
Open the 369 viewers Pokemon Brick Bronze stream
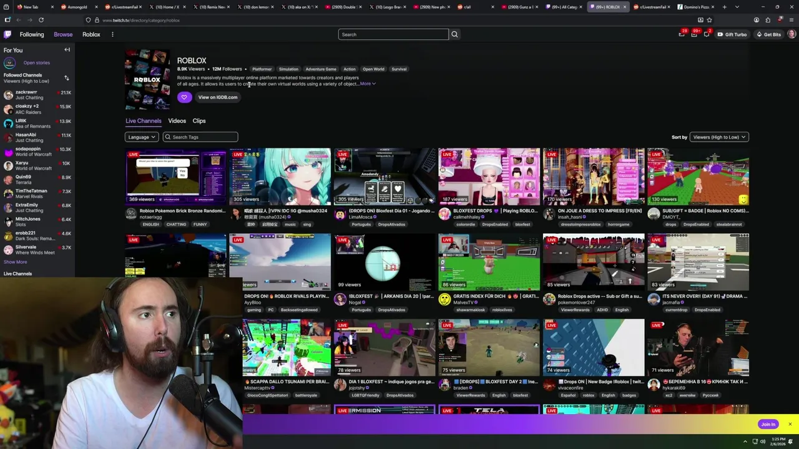(175, 176)
